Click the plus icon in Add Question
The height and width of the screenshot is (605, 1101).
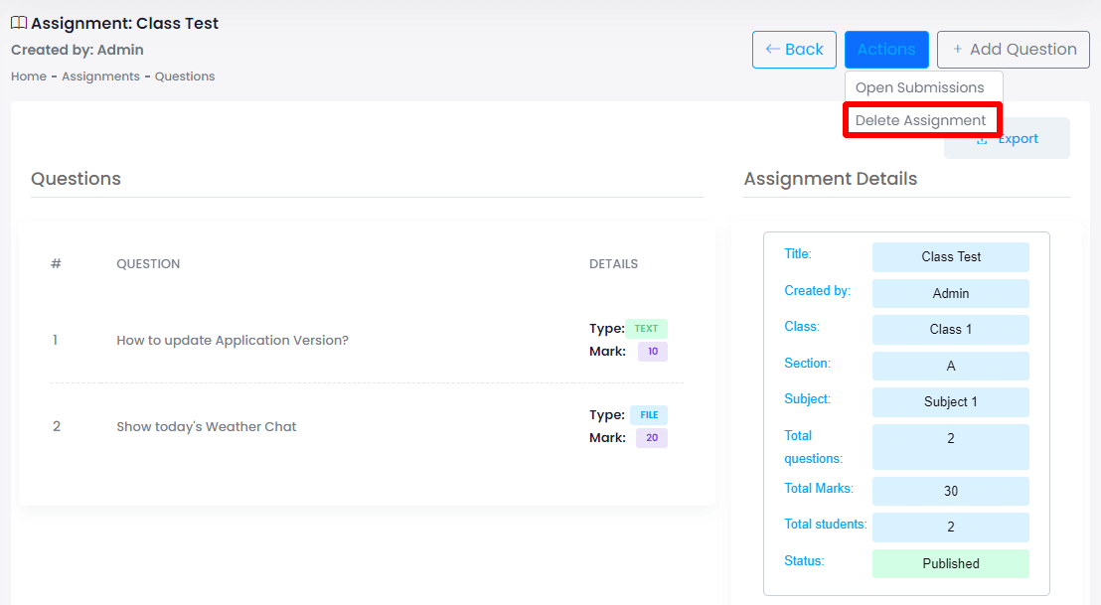click(x=957, y=50)
